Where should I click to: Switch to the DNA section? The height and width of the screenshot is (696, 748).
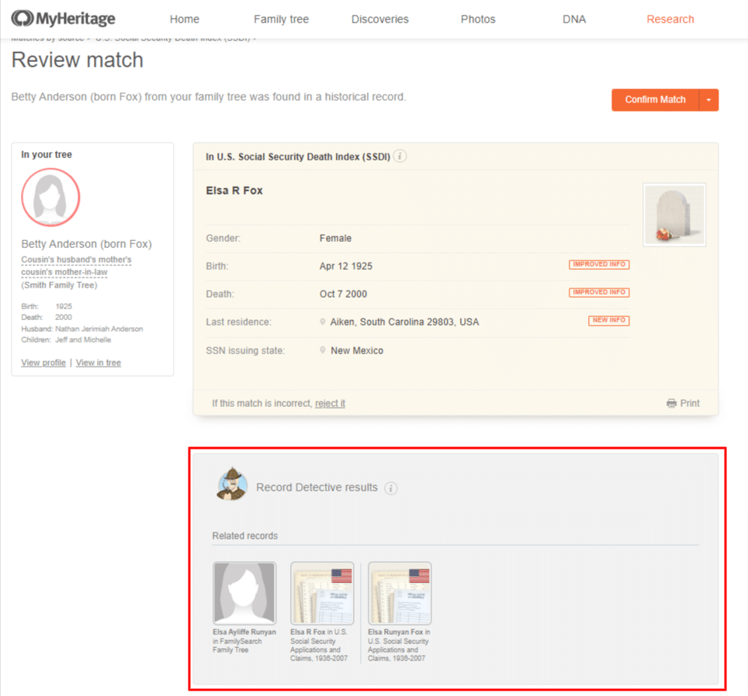point(574,19)
